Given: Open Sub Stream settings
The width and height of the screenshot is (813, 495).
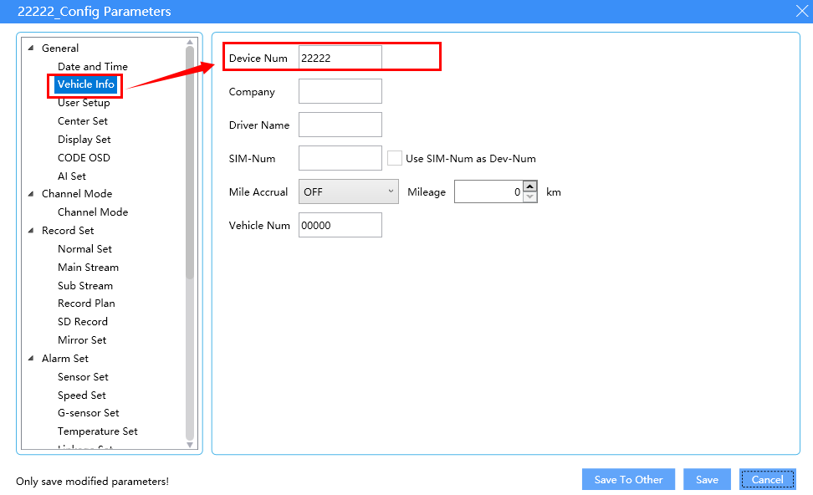Looking at the screenshot, I should 85,286.
